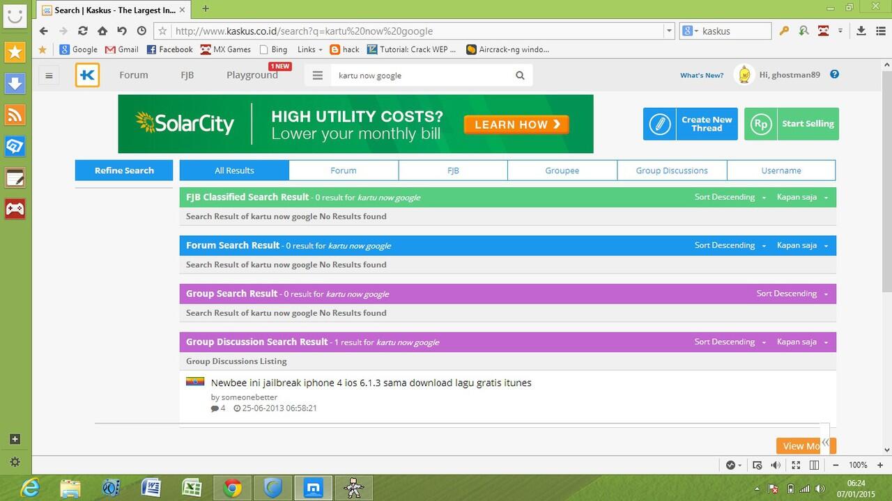Open the Maxthon smiley menu icon
Image resolution: width=892 pixels, height=501 pixels.
click(15, 15)
